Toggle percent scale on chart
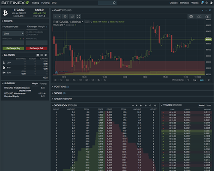The width and height of the screenshot is (214, 171). pos(188,80)
